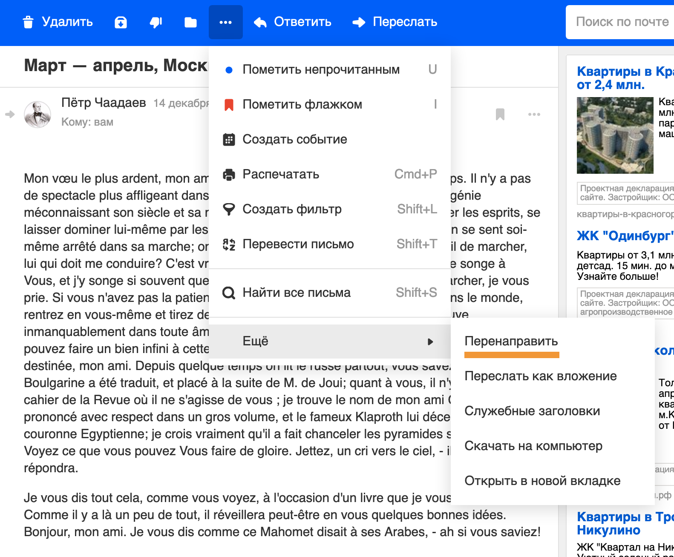Click the Ответить reply button
Image resolution: width=674 pixels, height=557 pixels.
click(x=292, y=22)
